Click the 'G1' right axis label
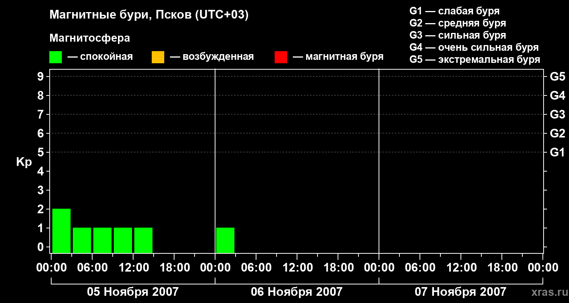Image resolution: width=569 pixels, height=303 pixels. click(x=558, y=152)
